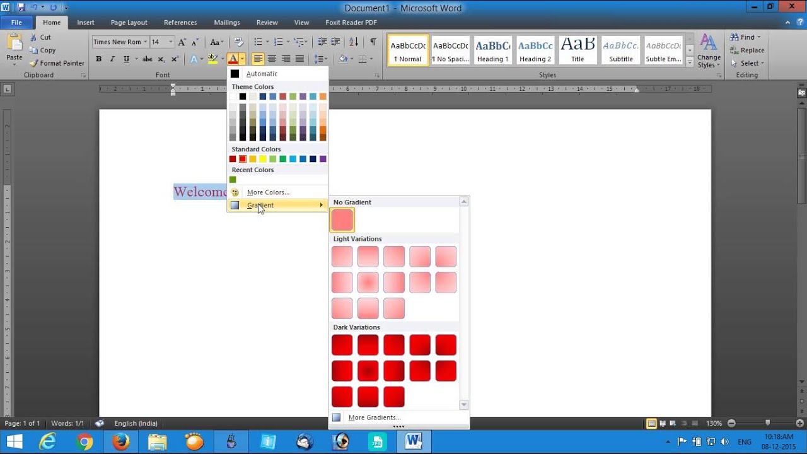Switch to Full Screen Reading view

point(662,424)
